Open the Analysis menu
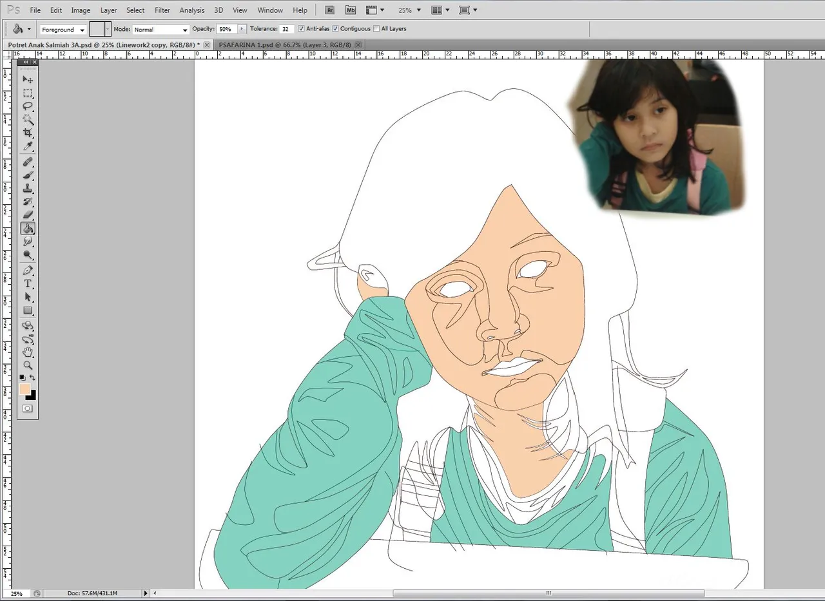Viewport: 825px width, 601px height. tap(192, 10)
